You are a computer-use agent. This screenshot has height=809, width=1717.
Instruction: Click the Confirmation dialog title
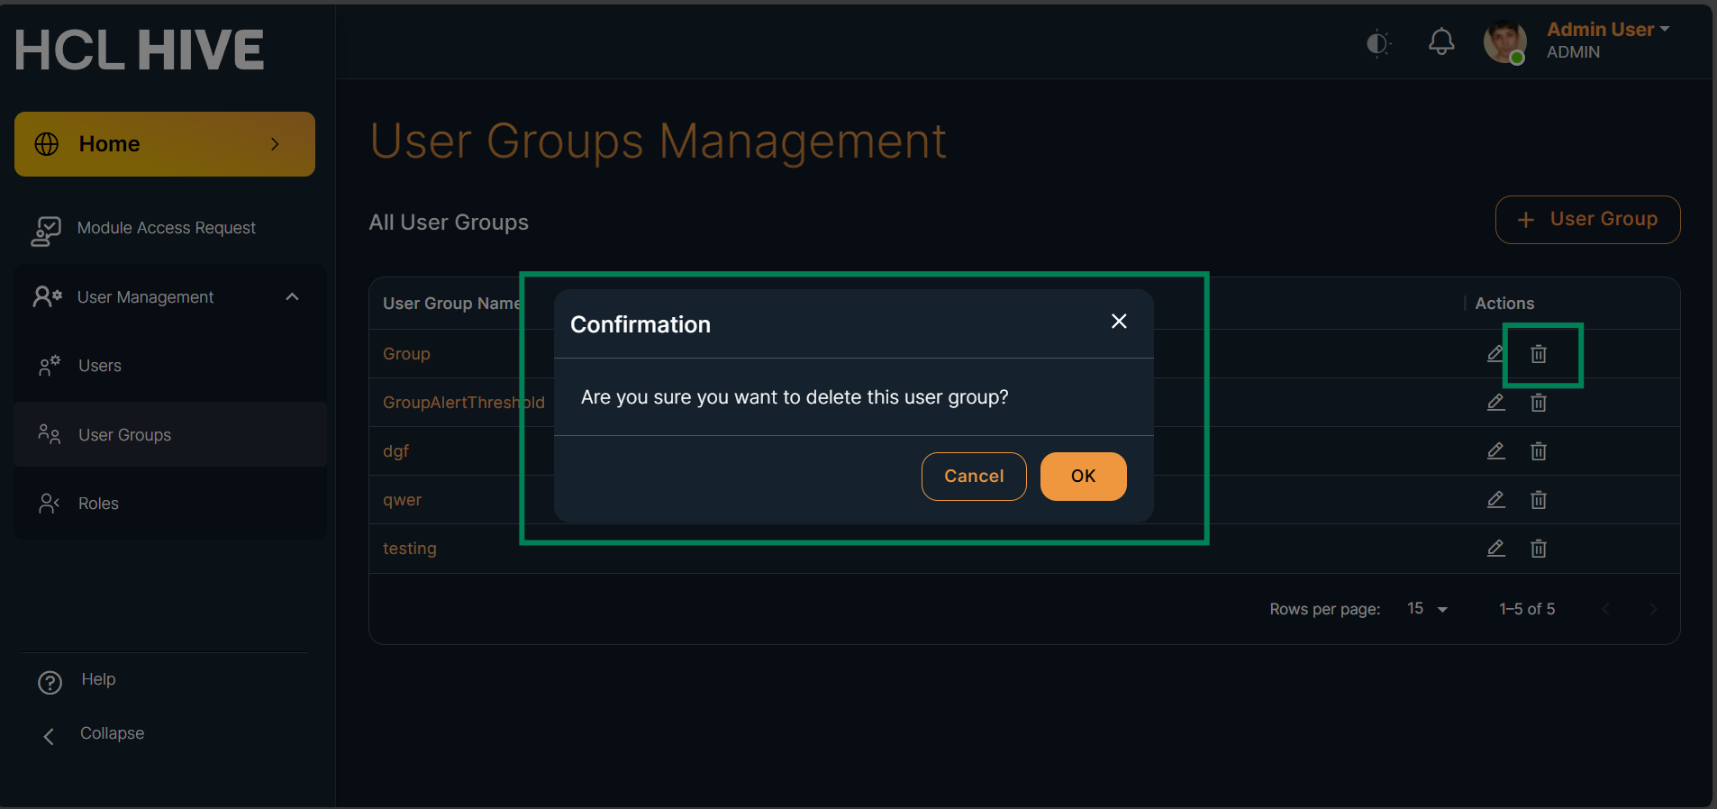pos(640,324)
